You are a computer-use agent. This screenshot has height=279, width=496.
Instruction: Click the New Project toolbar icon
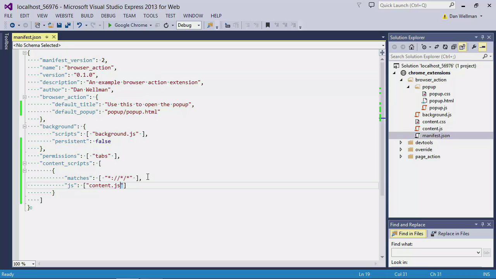38,25
